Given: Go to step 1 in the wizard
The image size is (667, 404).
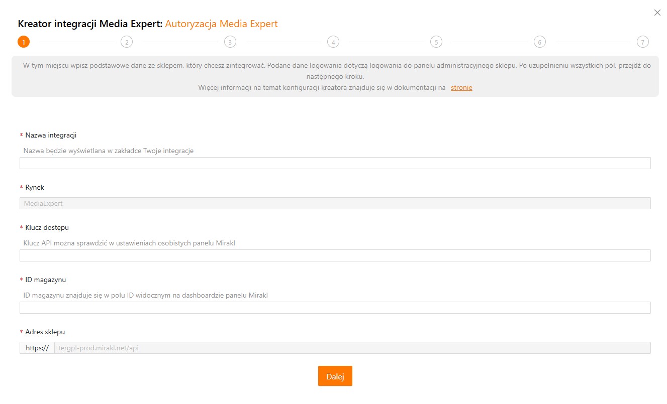Looking at the screenshot, I should point(24,42).
